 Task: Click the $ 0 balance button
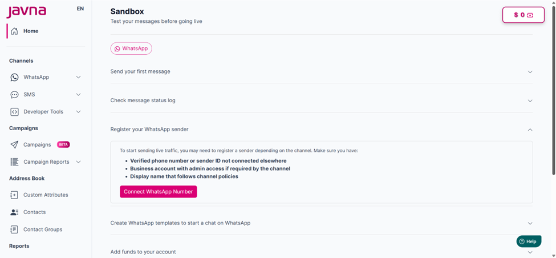coord(523,15)
